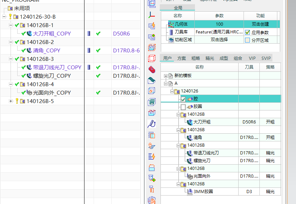Click the sheet with green plus icon in the vertical toolbar
296x204 pixels.
coord(152,37)
